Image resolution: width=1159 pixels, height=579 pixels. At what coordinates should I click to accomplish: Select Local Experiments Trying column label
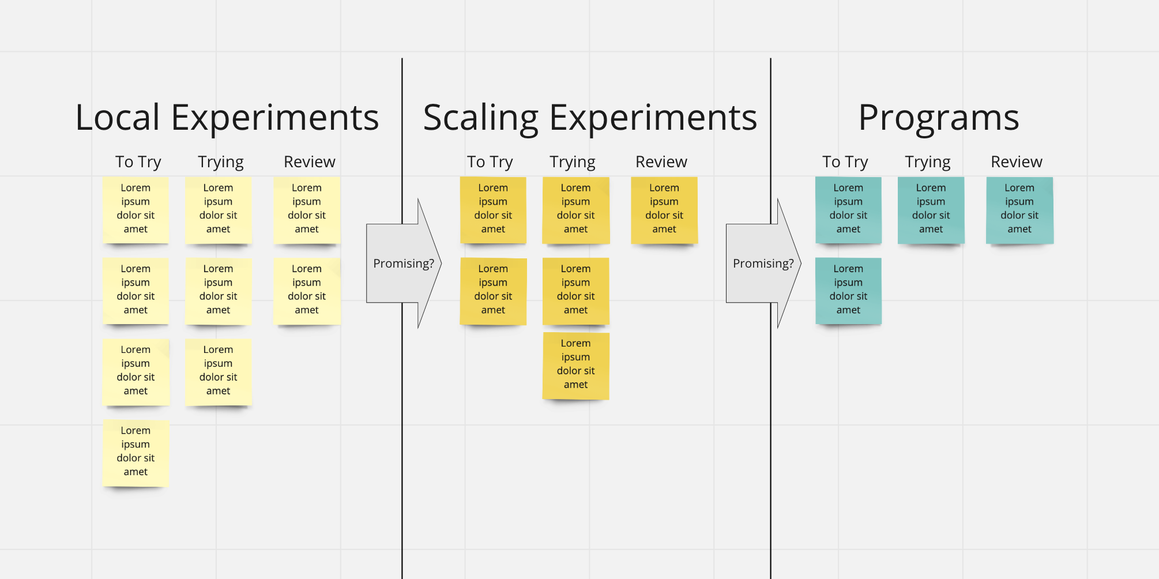(221, 162)
